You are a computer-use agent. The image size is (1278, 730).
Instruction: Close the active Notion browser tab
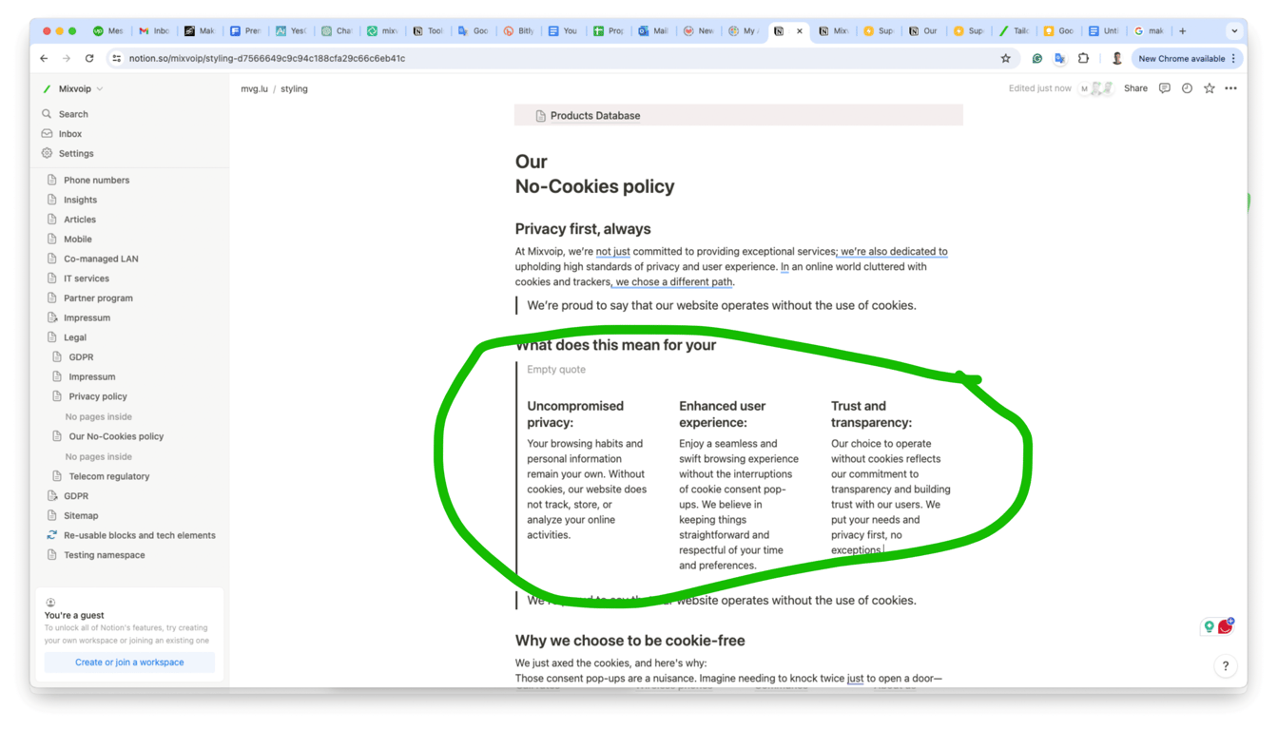click(x=800, y=30)
